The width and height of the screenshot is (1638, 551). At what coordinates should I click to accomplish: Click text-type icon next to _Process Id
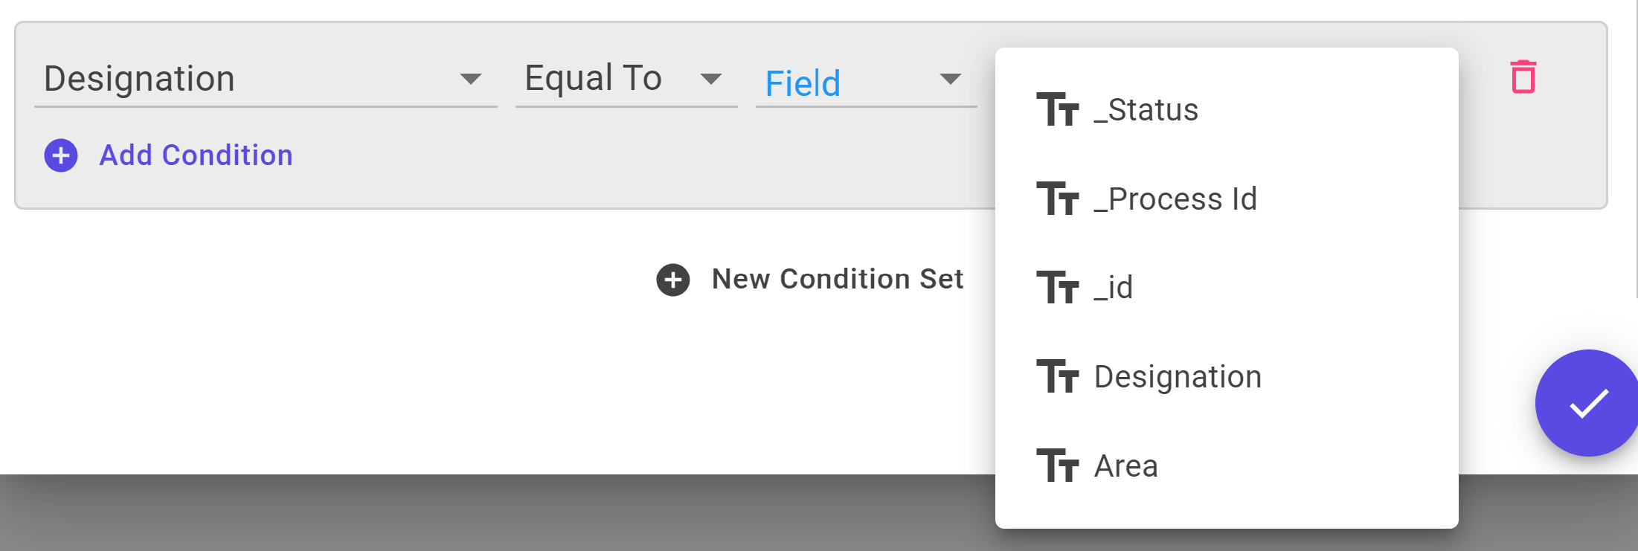(1057, 199)
